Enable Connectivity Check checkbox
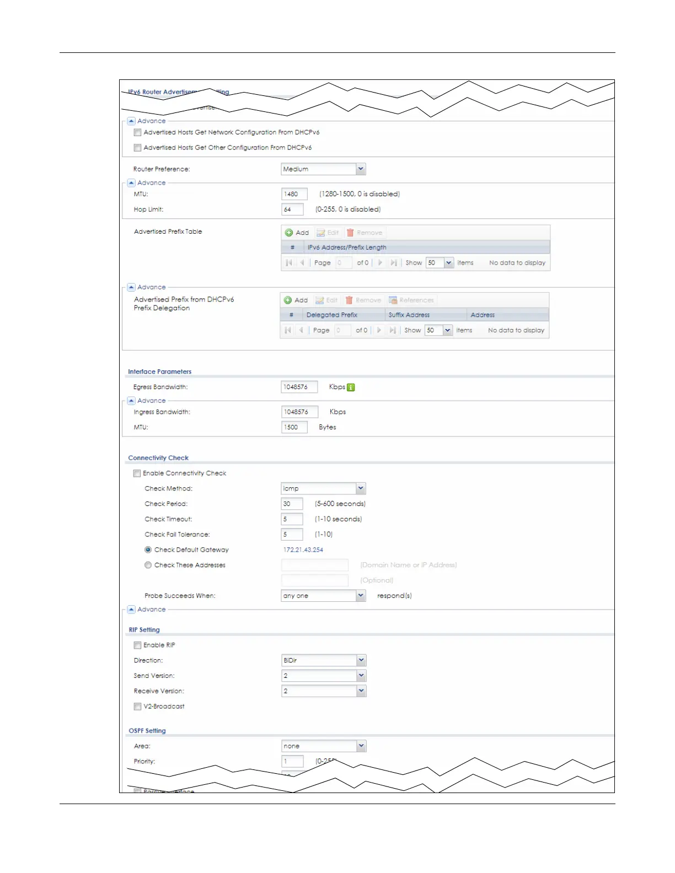Screen dimensions: 675x873 click(137, 473)
